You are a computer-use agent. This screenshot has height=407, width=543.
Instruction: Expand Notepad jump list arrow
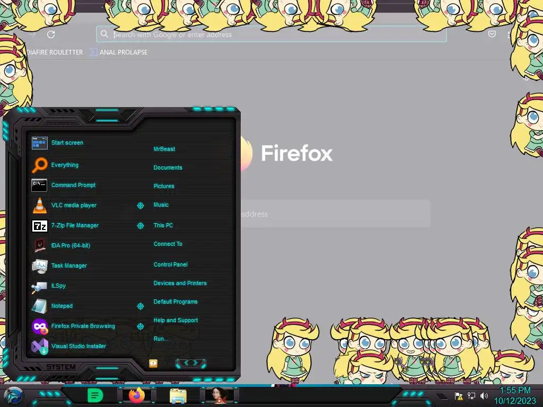coord(140,306)
